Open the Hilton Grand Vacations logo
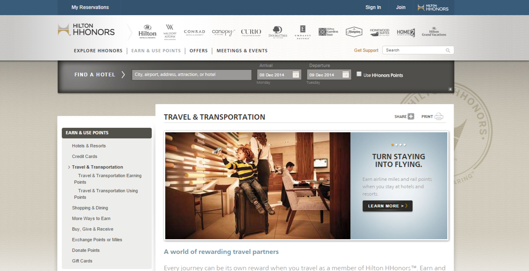529x271 pixels. coord(434,32)
